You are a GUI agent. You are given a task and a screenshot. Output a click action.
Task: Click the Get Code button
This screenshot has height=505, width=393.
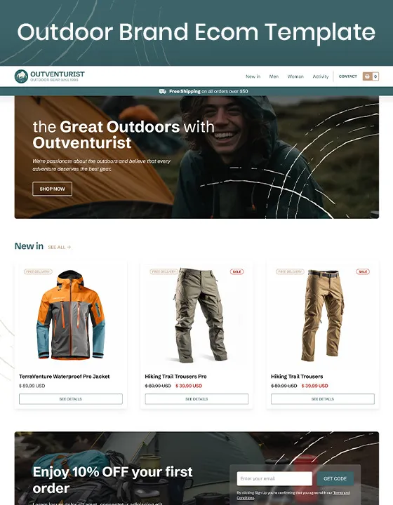click(x=335, y=478)
